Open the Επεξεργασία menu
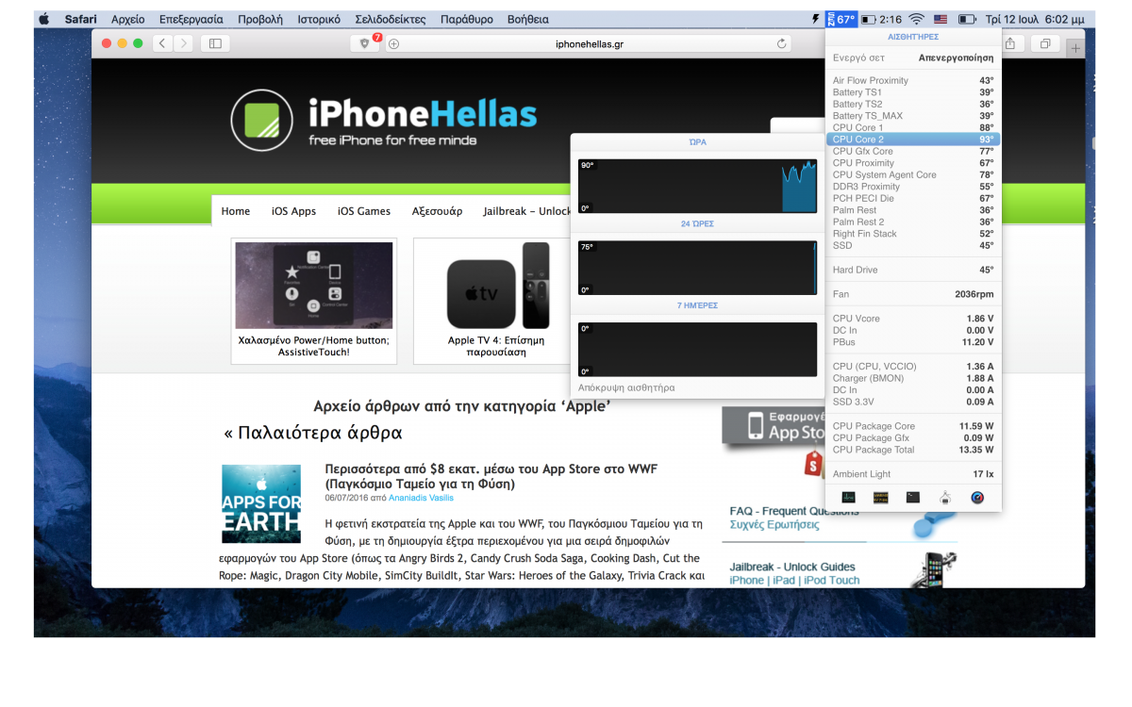Screen dimensions: 1132x707 pos(191,19)
